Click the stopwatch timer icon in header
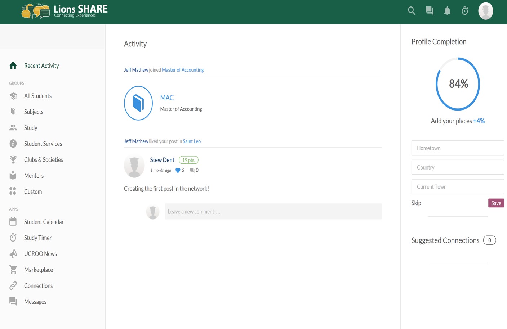 pos(465,11)
